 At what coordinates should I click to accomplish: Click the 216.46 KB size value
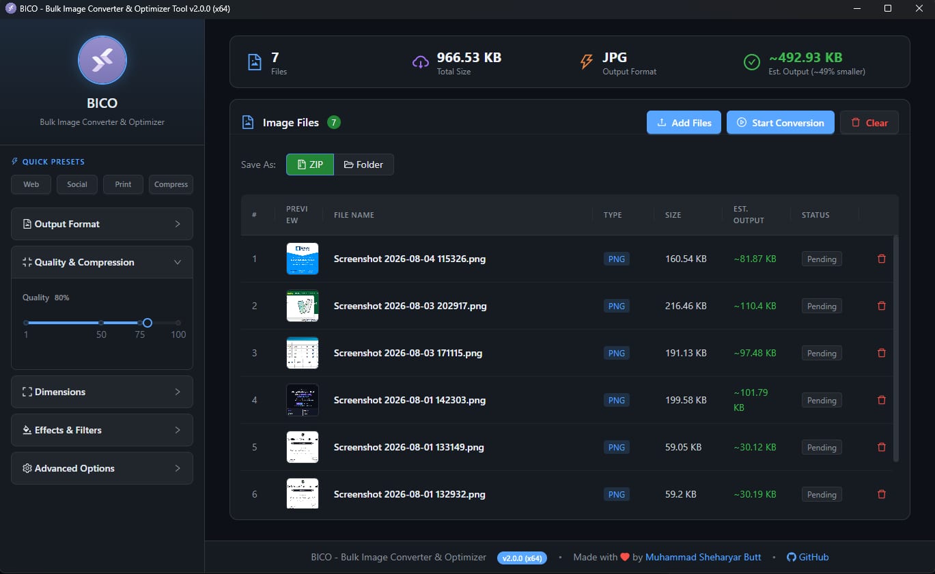click(686, 306)
